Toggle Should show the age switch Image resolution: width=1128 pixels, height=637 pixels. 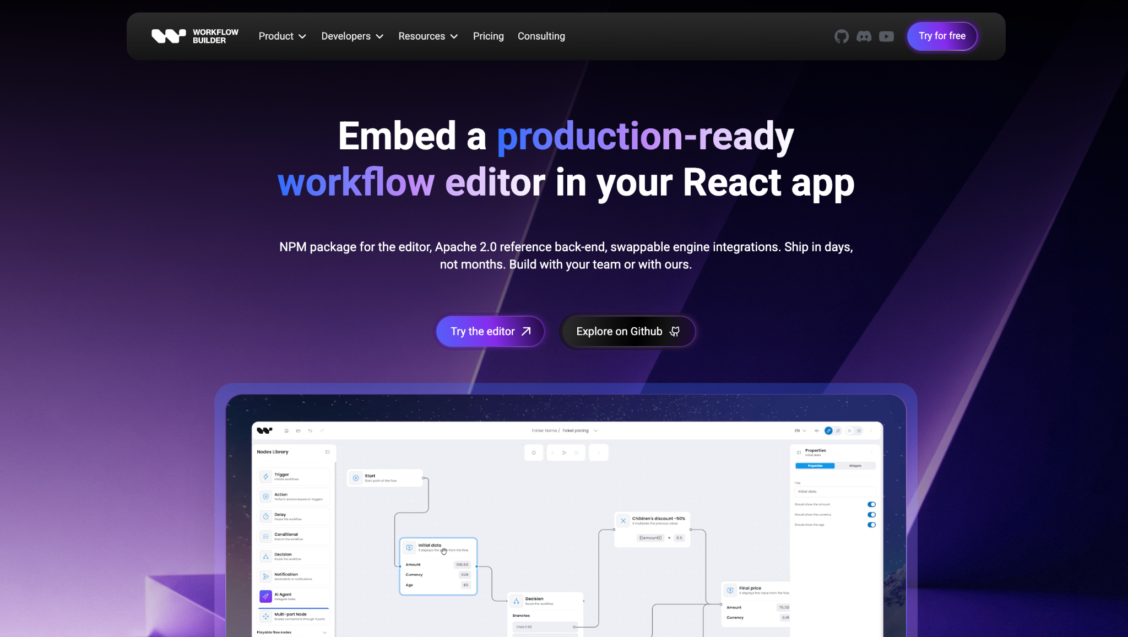pyautogui.click(x=871, y=525)
